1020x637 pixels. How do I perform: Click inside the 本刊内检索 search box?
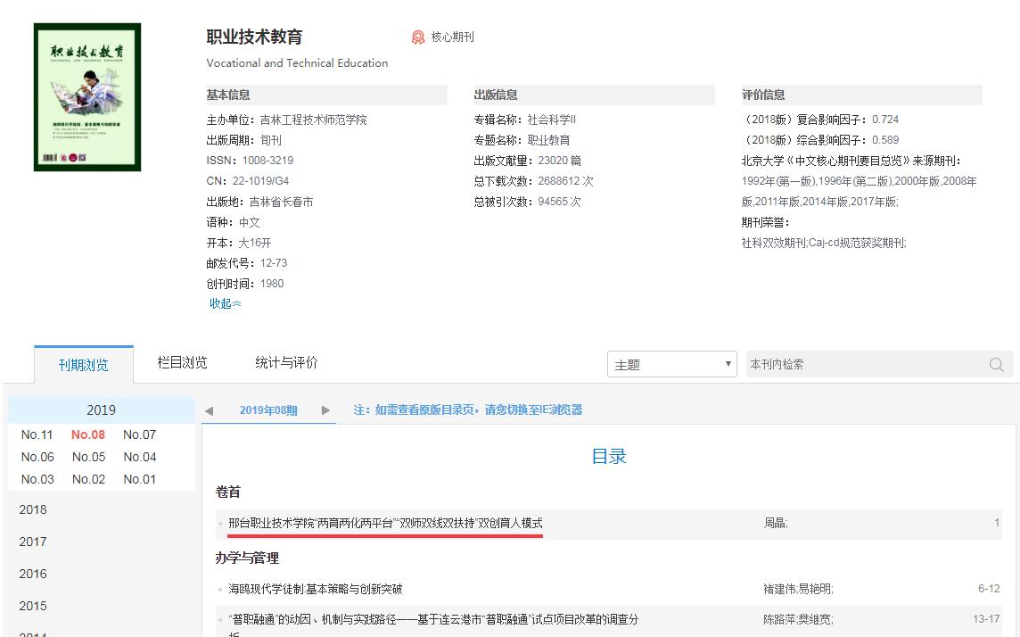(860, 364)
